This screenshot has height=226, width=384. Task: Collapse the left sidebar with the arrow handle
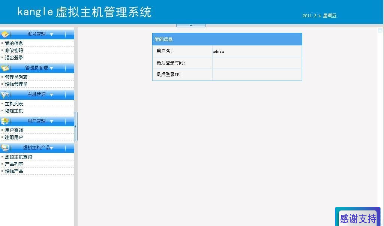pos(76,126)
